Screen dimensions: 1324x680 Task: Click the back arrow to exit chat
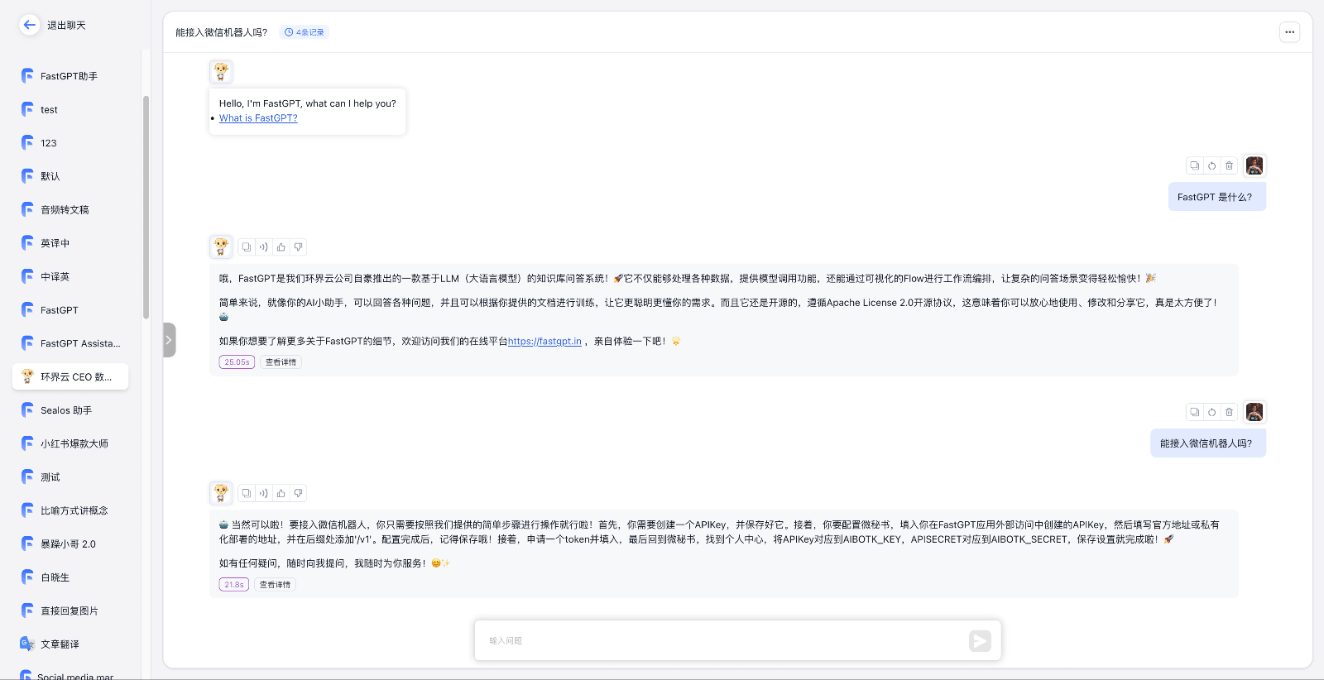30,25
